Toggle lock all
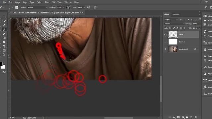 pos(184,28)
